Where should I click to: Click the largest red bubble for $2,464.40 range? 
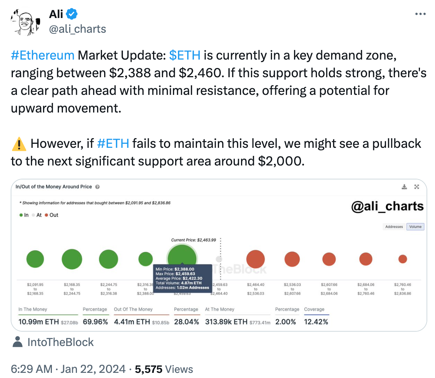(x=255, y=259)
